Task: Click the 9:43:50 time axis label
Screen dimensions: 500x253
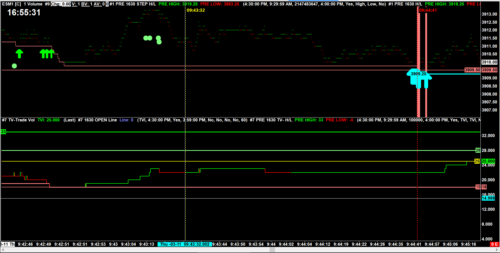Action: pyautogui.click(x=238, y=244)
